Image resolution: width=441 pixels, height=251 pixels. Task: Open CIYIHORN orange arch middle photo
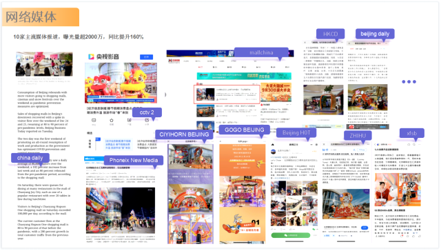click(x=190, y=199)
